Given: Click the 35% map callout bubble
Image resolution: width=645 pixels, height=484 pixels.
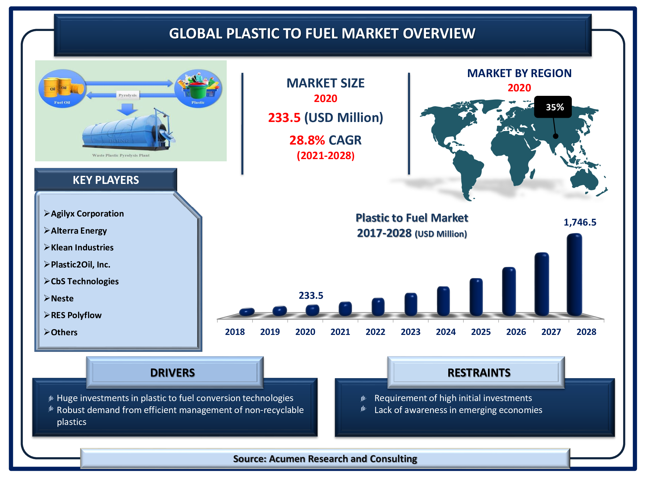Looking at the screenshot, I should pos(553,107).
